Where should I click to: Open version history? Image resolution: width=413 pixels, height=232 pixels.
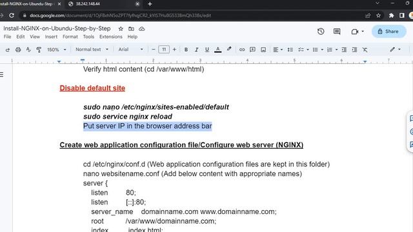click(x=321, y=32)
